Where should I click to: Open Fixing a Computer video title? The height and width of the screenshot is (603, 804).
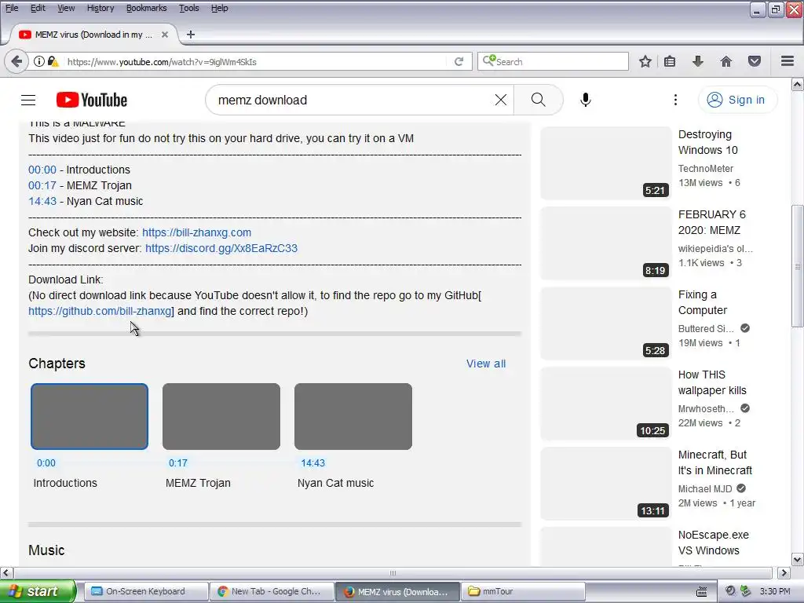click(702, 302)
